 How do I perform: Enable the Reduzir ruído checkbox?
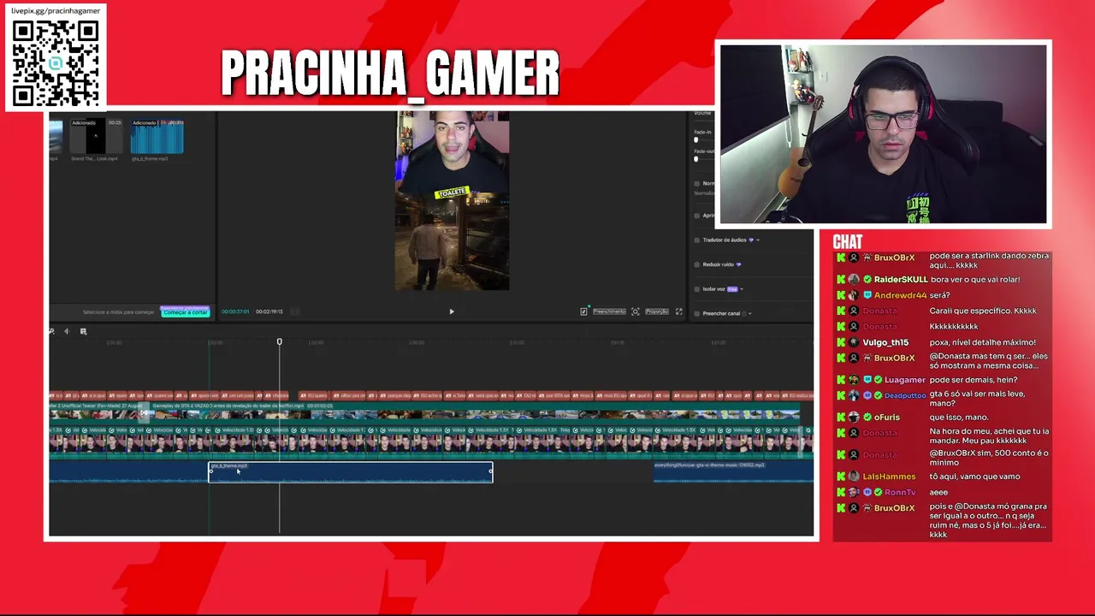tap(696, 264)
